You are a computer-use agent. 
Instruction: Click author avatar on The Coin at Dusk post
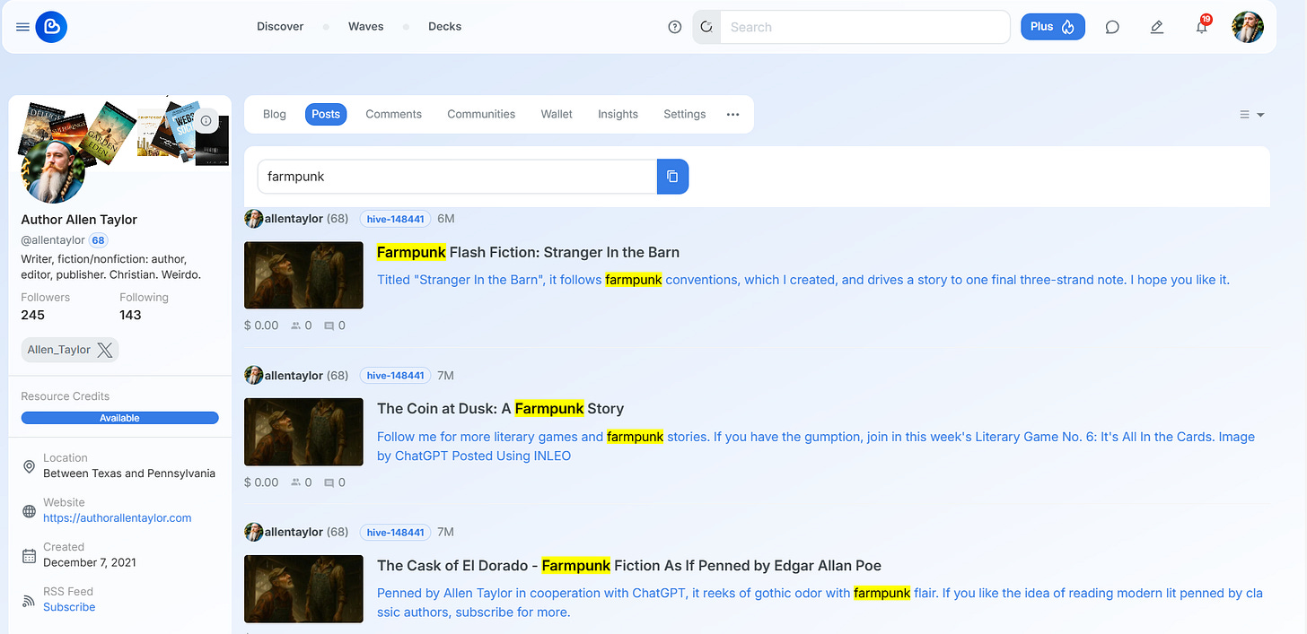[x=254, y=376]
